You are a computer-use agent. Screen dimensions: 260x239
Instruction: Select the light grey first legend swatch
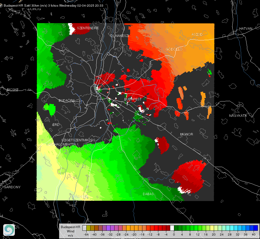(x=84, y=228)
